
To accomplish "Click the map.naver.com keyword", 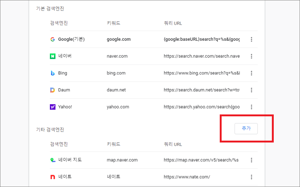I will (x=122, y=160).
